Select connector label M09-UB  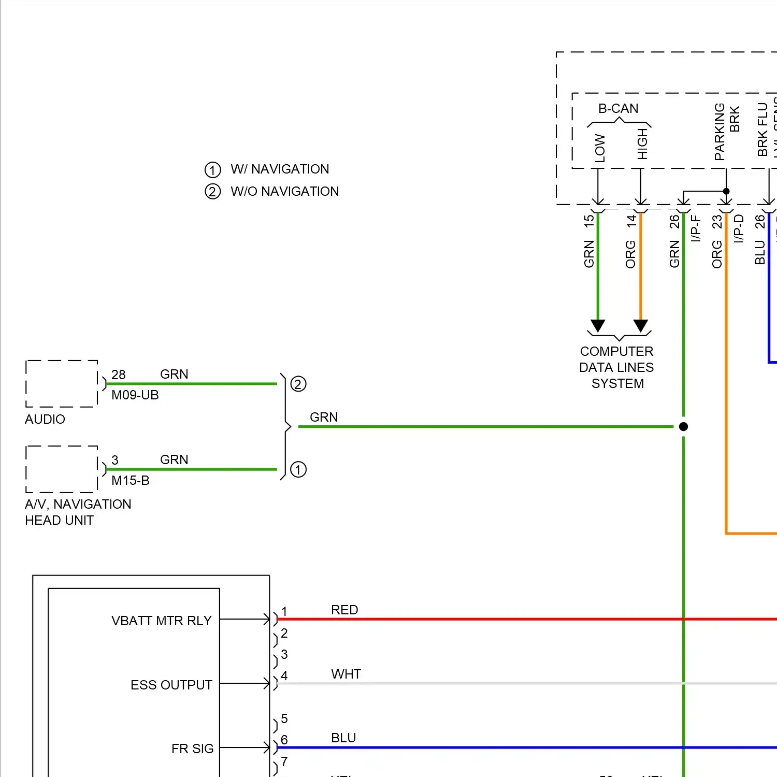tap(135, 395)
